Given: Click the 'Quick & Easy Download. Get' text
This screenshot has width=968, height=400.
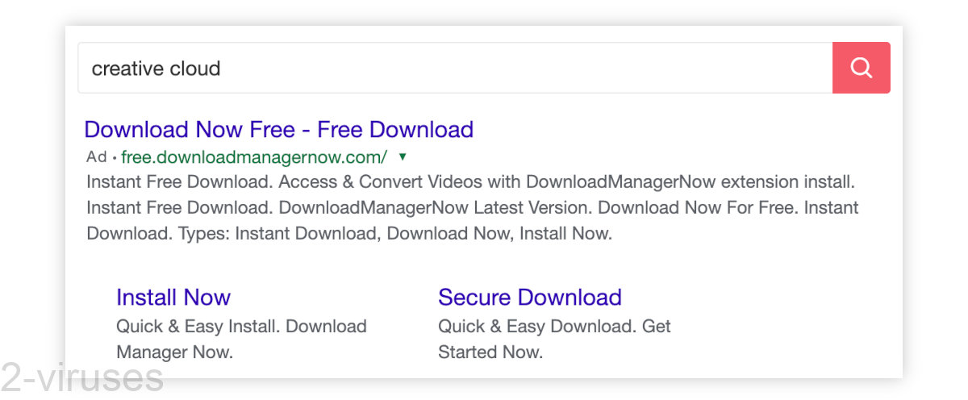Looking at the screenshot, I should coord(554,327).
